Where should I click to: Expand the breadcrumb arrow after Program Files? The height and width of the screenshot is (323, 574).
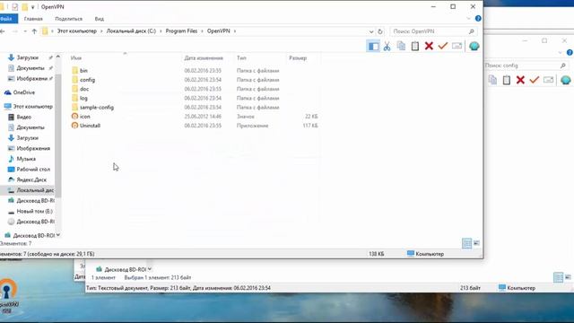point(202,31)
